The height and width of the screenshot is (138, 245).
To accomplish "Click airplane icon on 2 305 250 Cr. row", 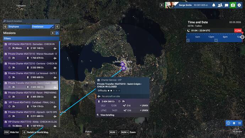I will click(x=55, y=97).
